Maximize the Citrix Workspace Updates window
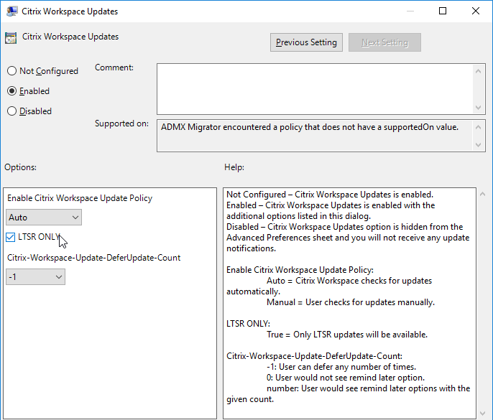493x420 pixels. 443,11
